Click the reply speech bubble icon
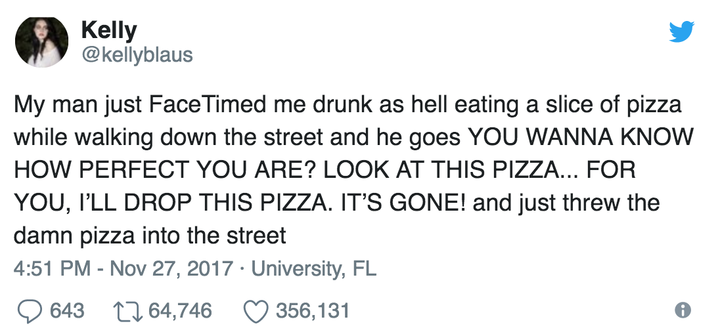Screen dimensions: 720x336 [x=28, y=310]
